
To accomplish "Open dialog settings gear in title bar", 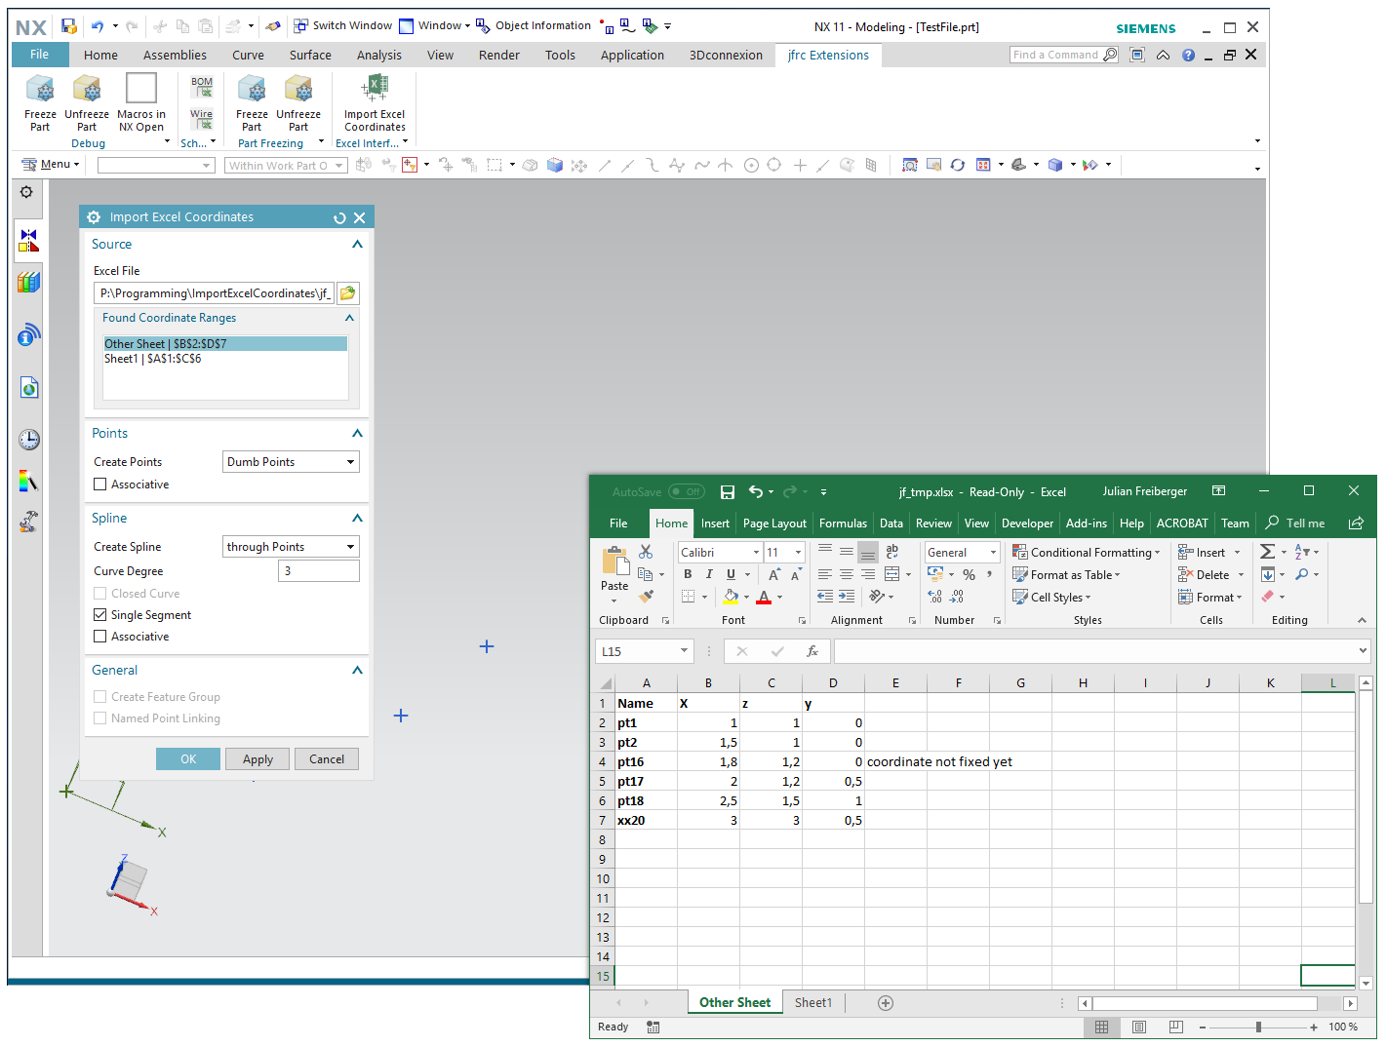I will click(94, 217).
